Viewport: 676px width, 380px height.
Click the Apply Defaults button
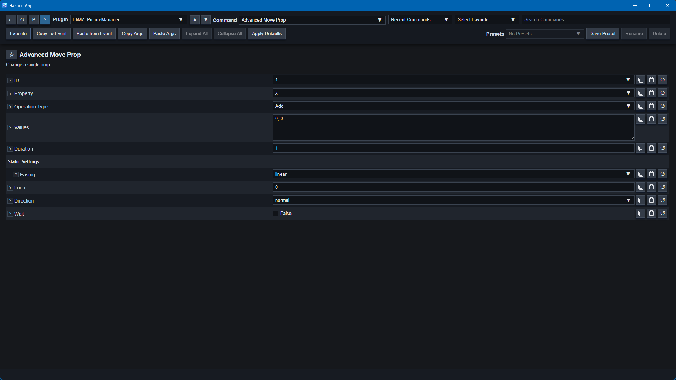pos(267,34)
